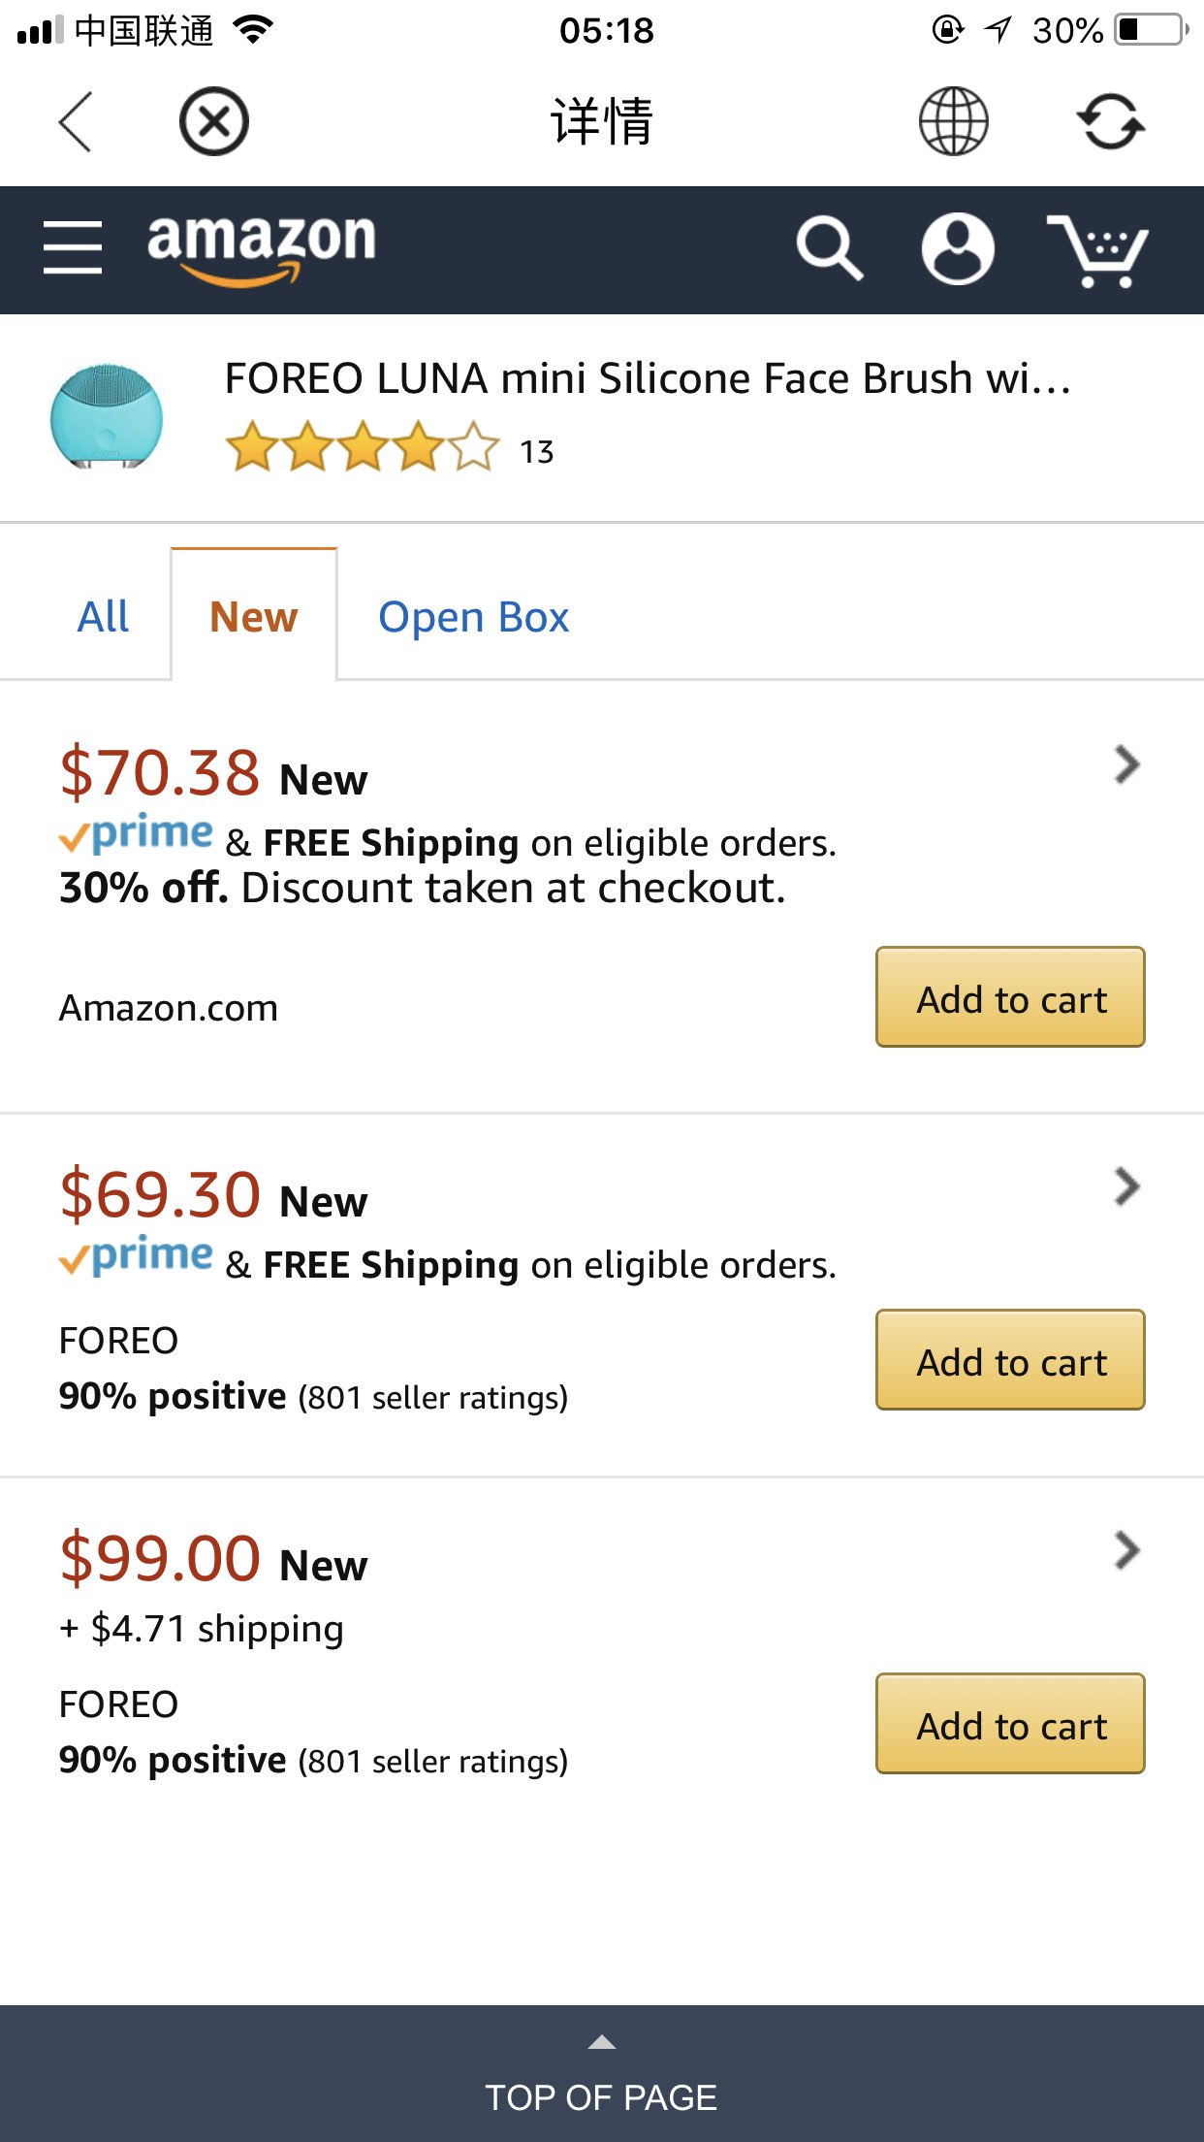Open the Amazon search icon
Screen dimensions: 1204x2142
click(x=829, y=248)
